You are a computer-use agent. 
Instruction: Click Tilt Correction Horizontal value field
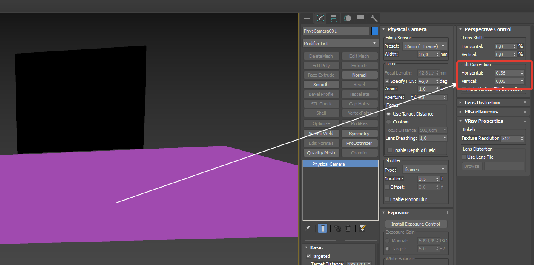click(x=507, y=73)
